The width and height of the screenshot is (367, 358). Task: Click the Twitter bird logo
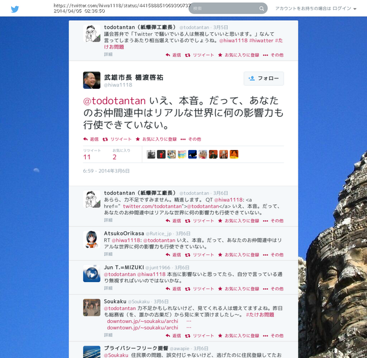tap(15, 9)
